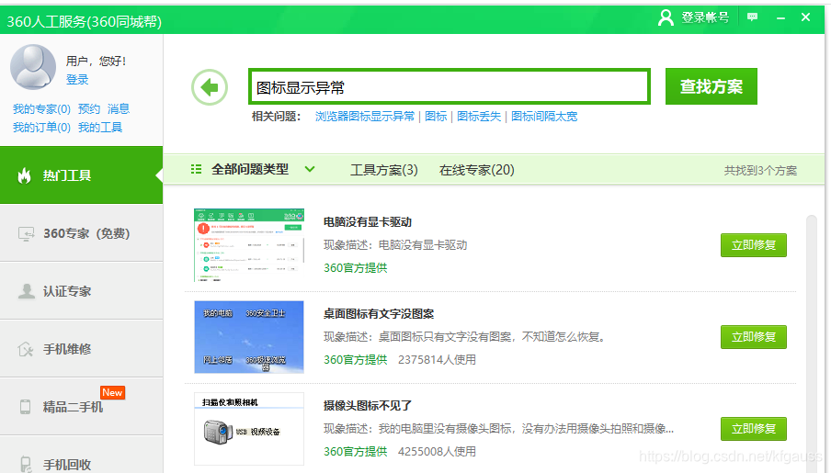Screen dimensions: 831x473
Task: Open the 精品二手机 sidebar section
Action: pos(81,407)
